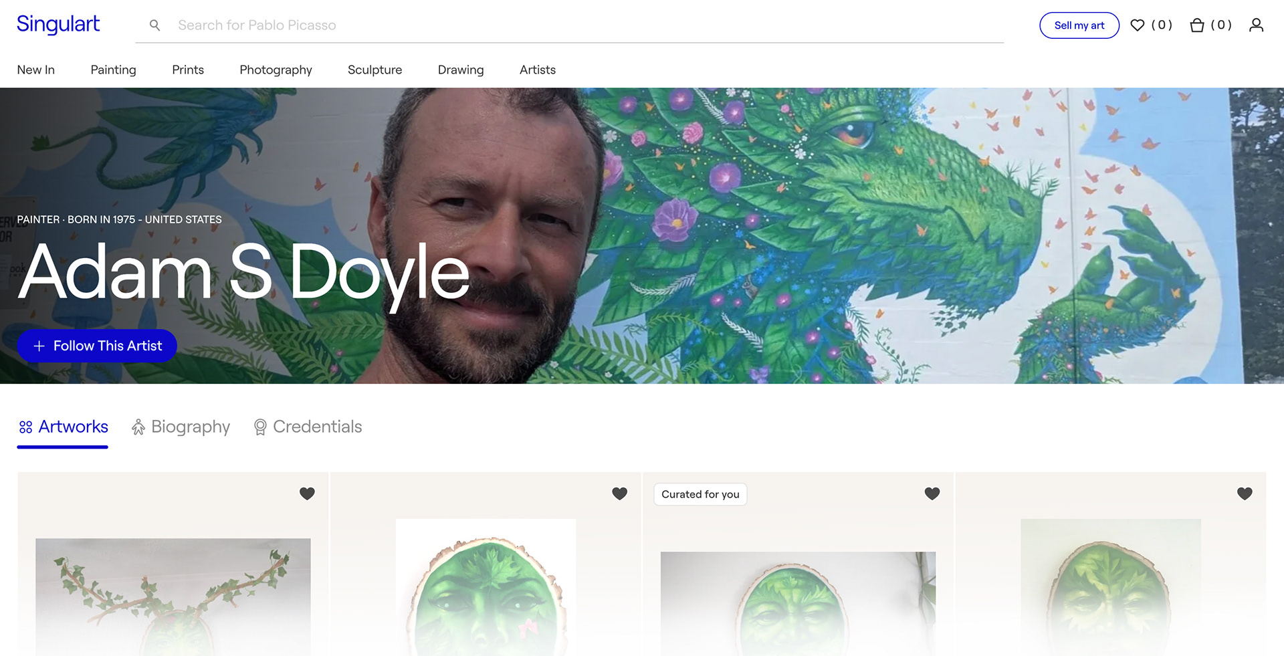Click the Follow This Artist button
The height and width of the screenshot is (656, 1284).
pyautogui.click(x=97, y=346)
